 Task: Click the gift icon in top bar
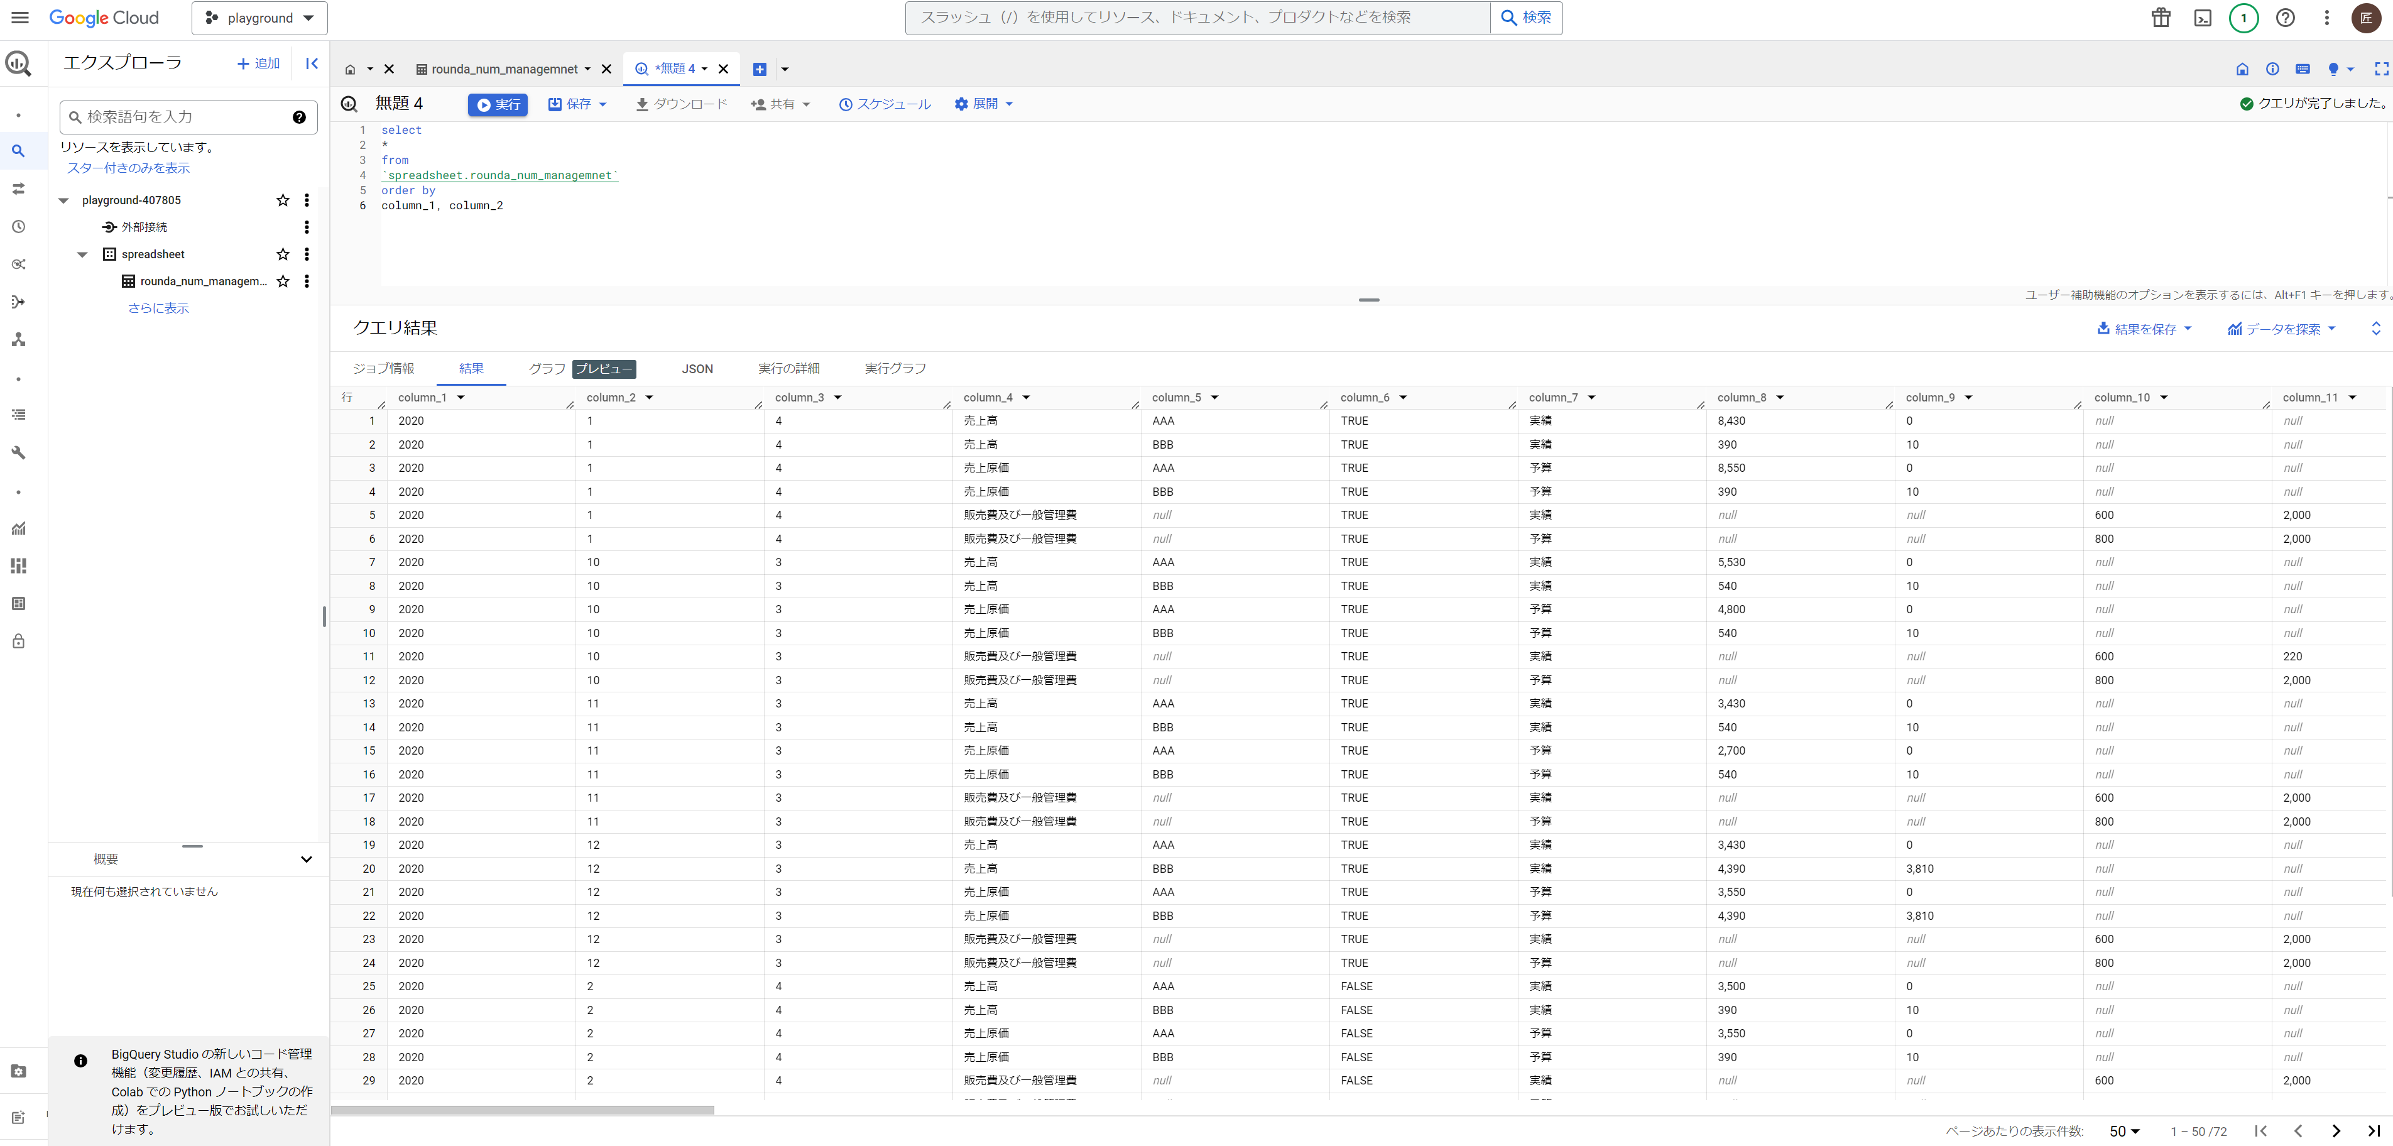click(2161, 18)
